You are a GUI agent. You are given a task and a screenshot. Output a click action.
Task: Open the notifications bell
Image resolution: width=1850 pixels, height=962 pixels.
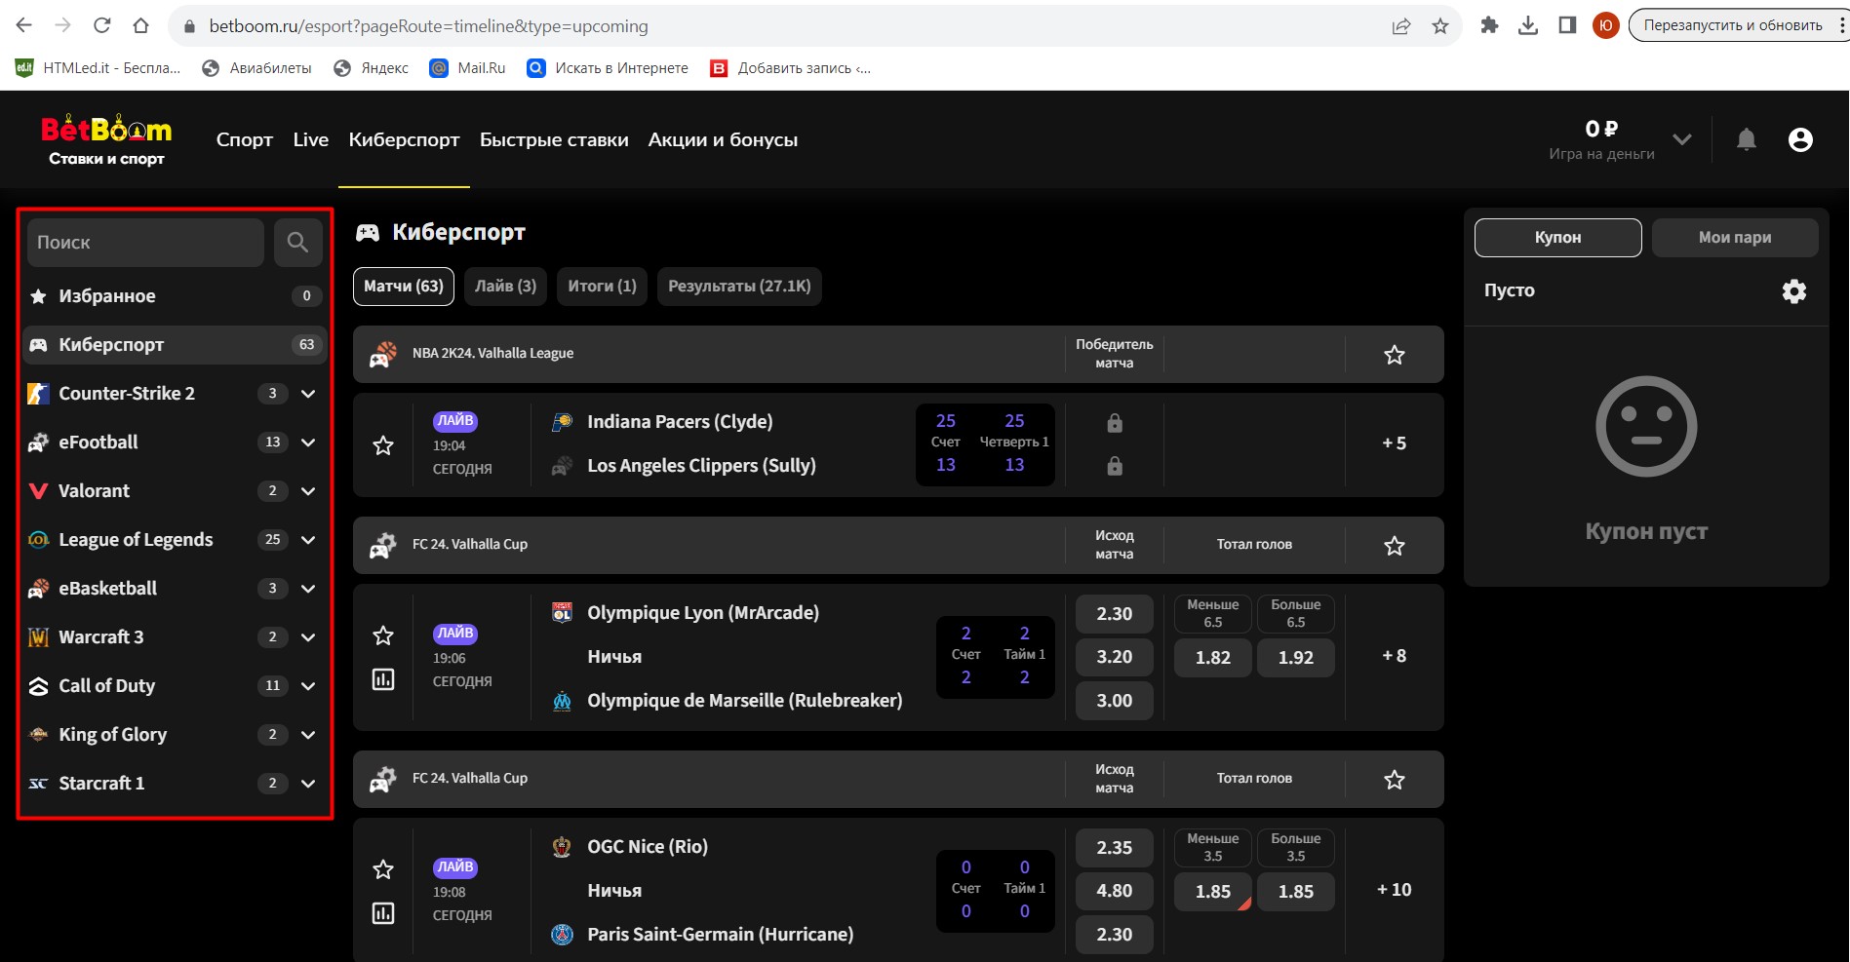[1746, 140]
